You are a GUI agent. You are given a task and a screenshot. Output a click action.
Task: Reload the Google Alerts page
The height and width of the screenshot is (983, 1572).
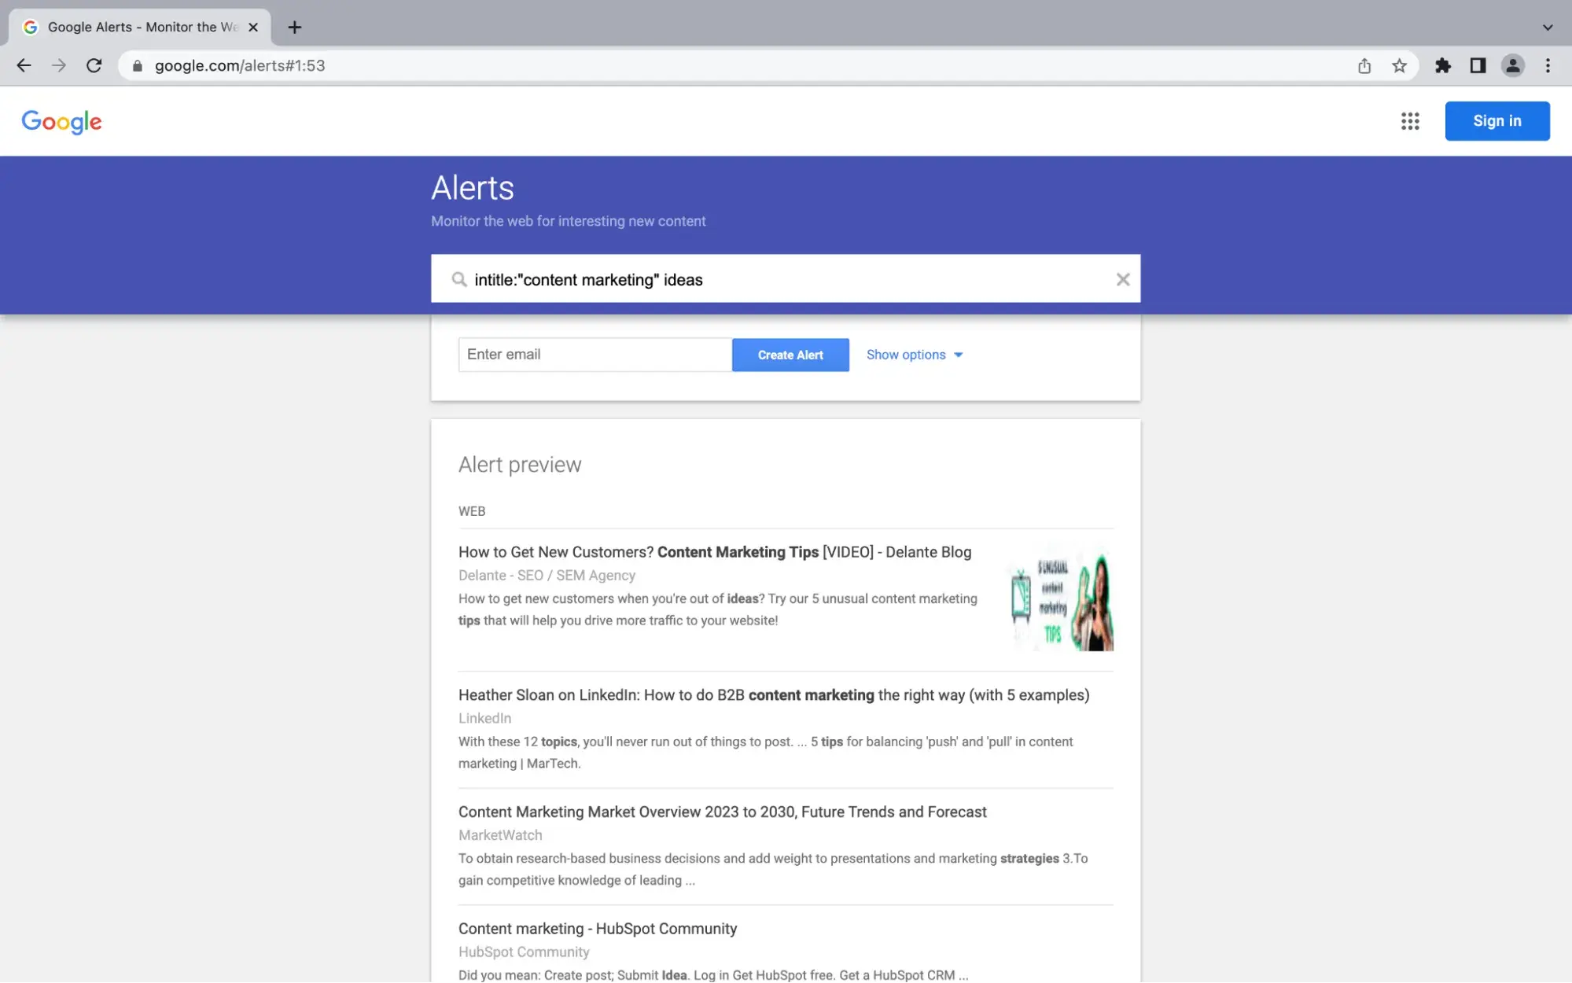pyautogui.click(x=94, y=65)
